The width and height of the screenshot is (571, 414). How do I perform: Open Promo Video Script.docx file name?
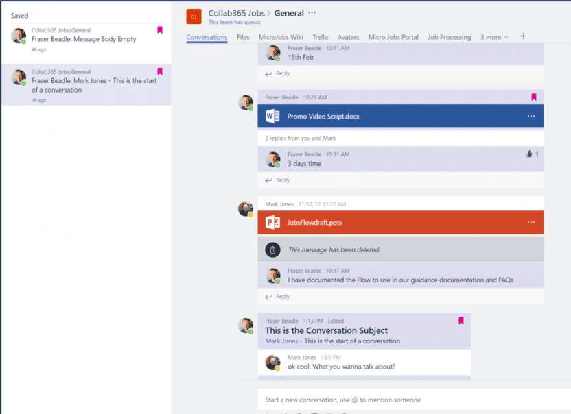[323, 117]
